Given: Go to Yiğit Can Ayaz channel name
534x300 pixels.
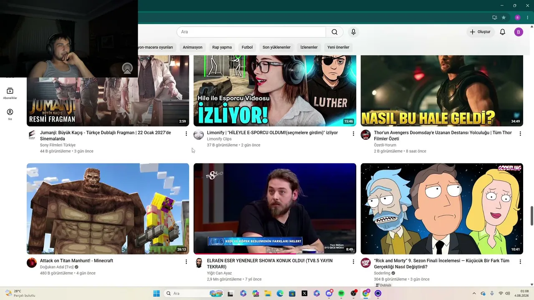Looking at the screenshot, I should point(219,273).
